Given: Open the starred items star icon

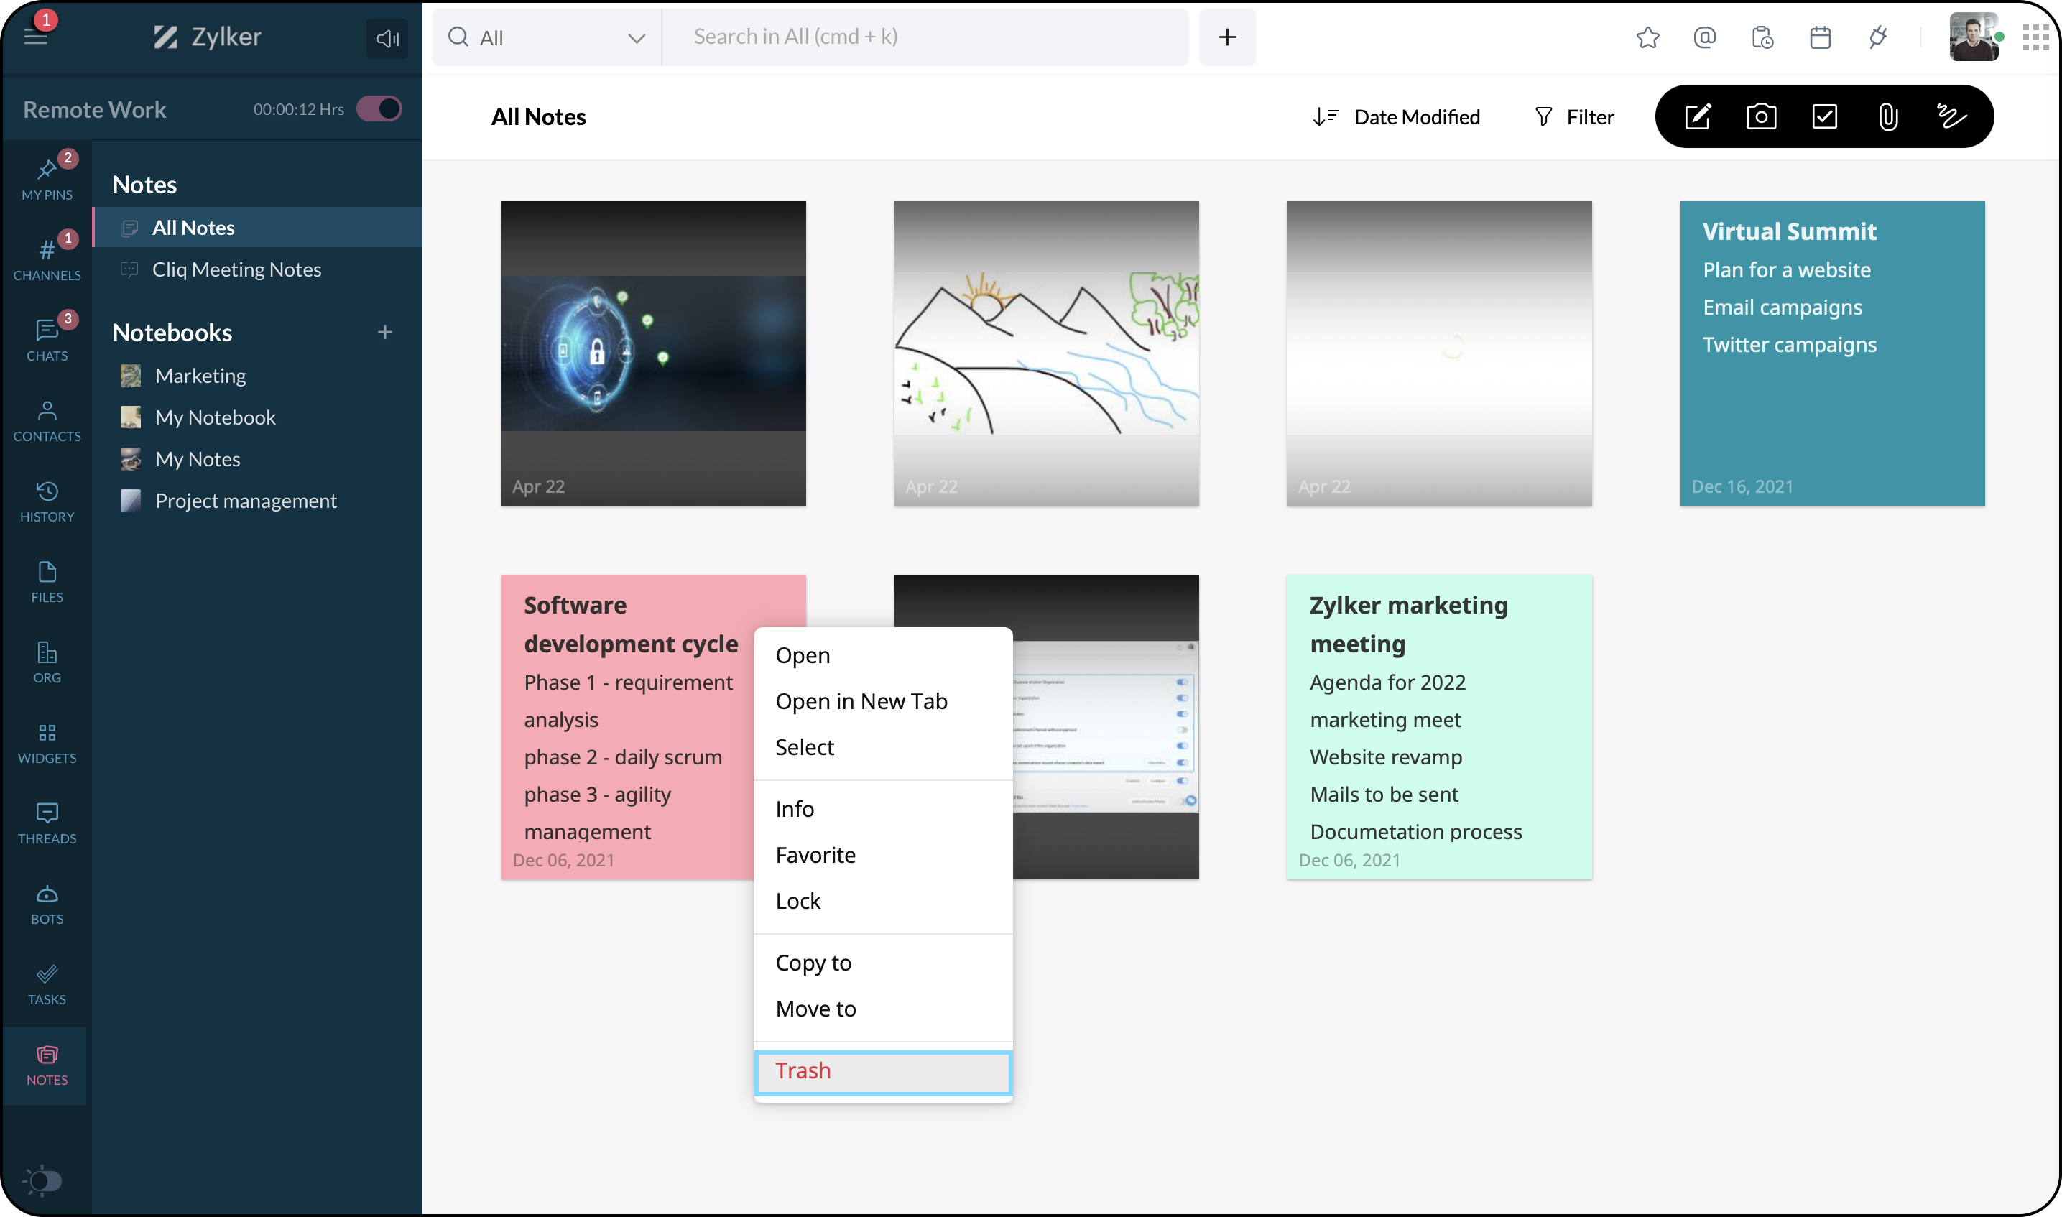Looking at the screenshot, I should (1647, 37).
